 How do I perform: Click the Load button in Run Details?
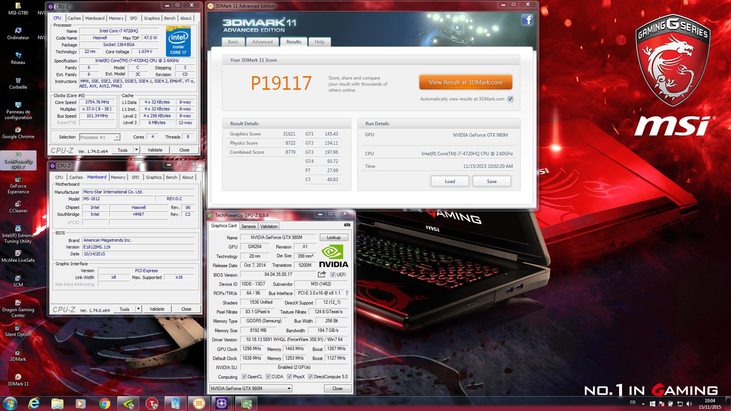click(x=450, y=181)
